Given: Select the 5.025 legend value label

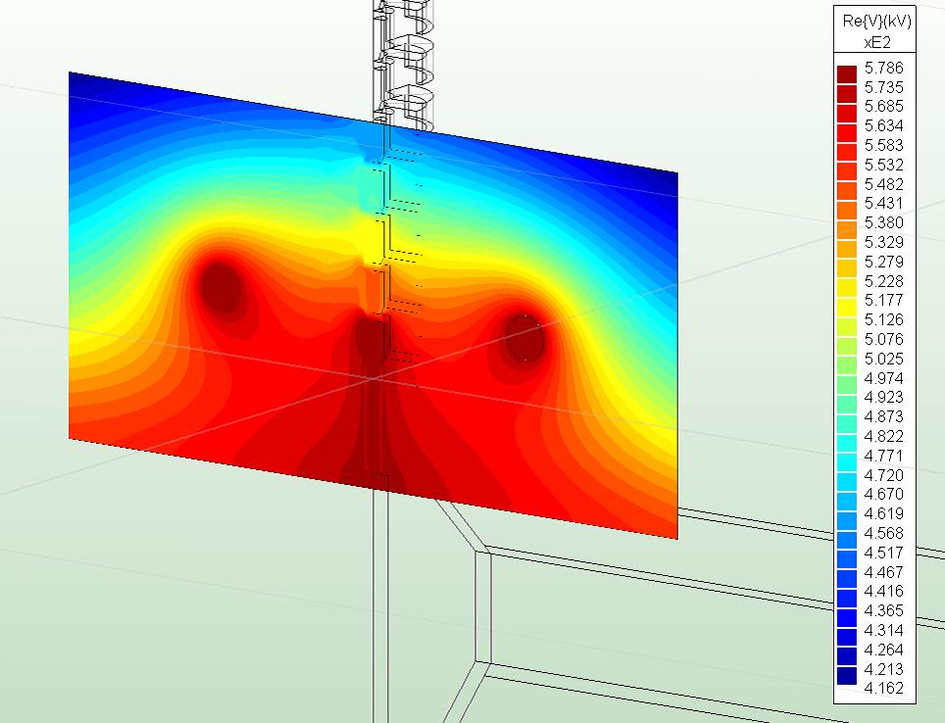Looking at the screenshot, I should pos(883,359).
